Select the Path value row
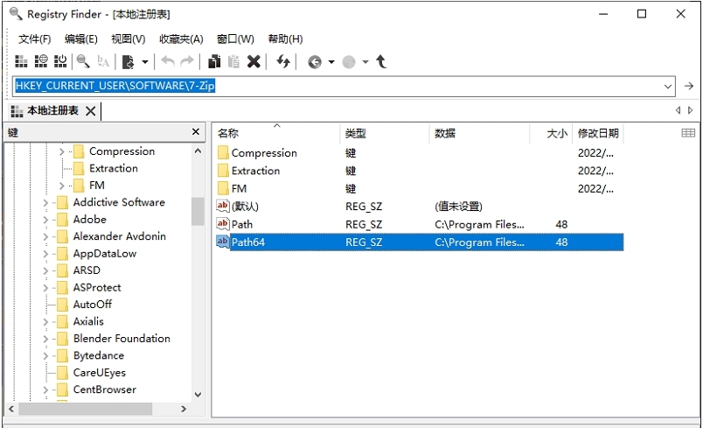 pos(420,224)
